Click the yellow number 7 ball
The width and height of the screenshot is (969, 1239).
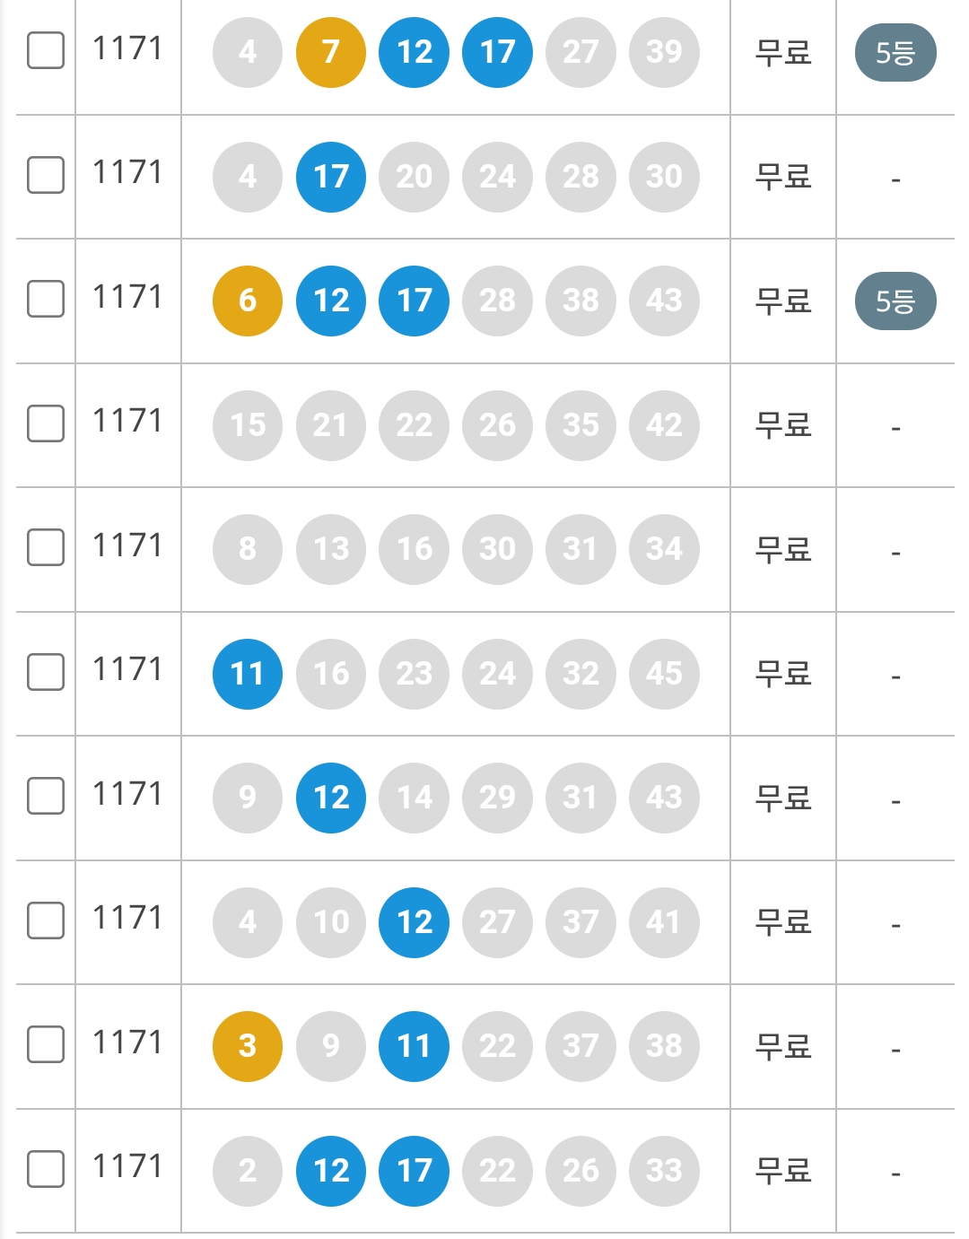tap(331, 52)
